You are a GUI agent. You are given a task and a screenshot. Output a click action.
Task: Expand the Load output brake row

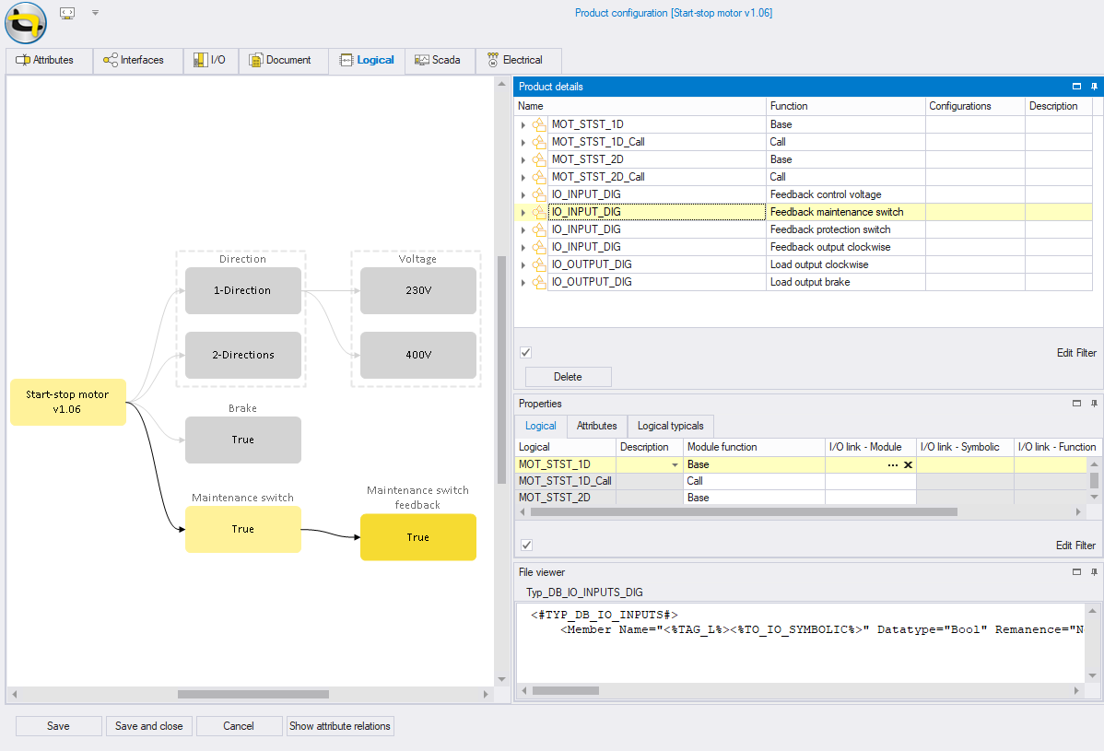523,282
